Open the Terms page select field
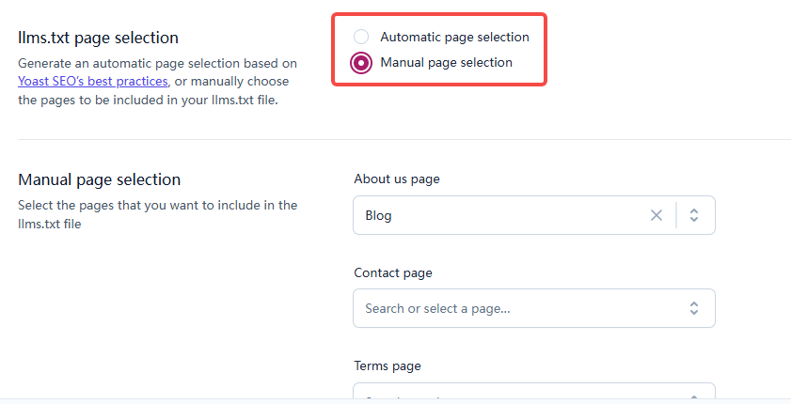This screenshot has height=404, width=791. pyautogui.click(x=533, y=394)
